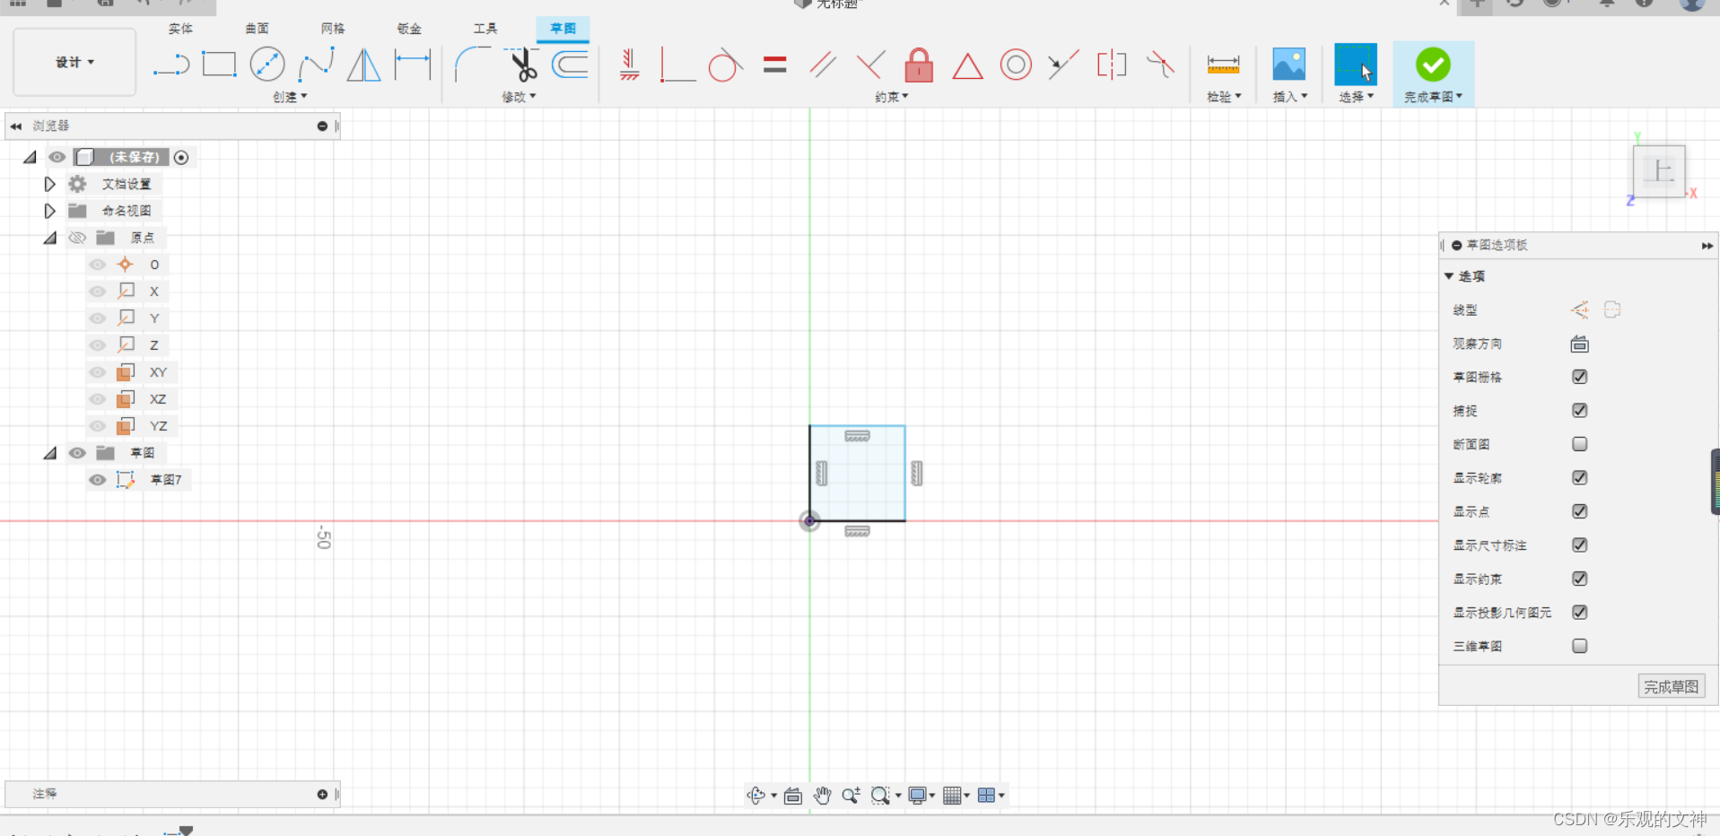Image resolution: width=1720 pixels, height=836 pixels.
Task: Click the top face of the ViewCube
Action: point(1659,170)
